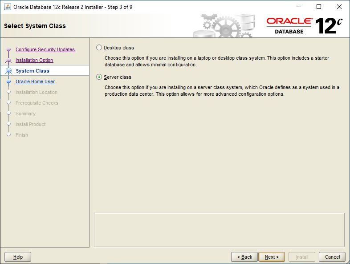This screenshot has width=350, height=264.
Task: Click the Oracle Database 12c logo
Action: click(304, 26)
